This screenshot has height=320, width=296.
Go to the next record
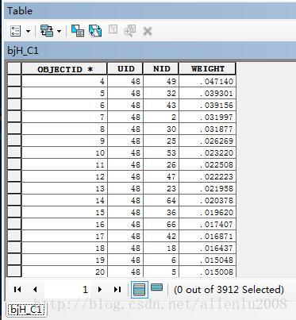click(100, 289)
